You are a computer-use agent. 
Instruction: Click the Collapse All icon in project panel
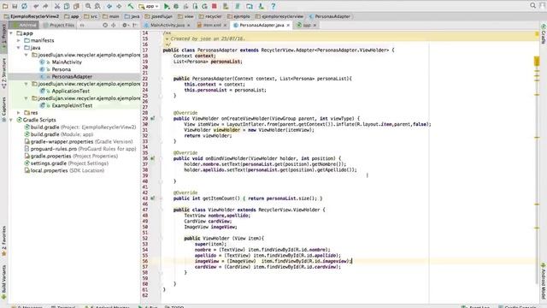pyautogui.click(x=114, y=25)
